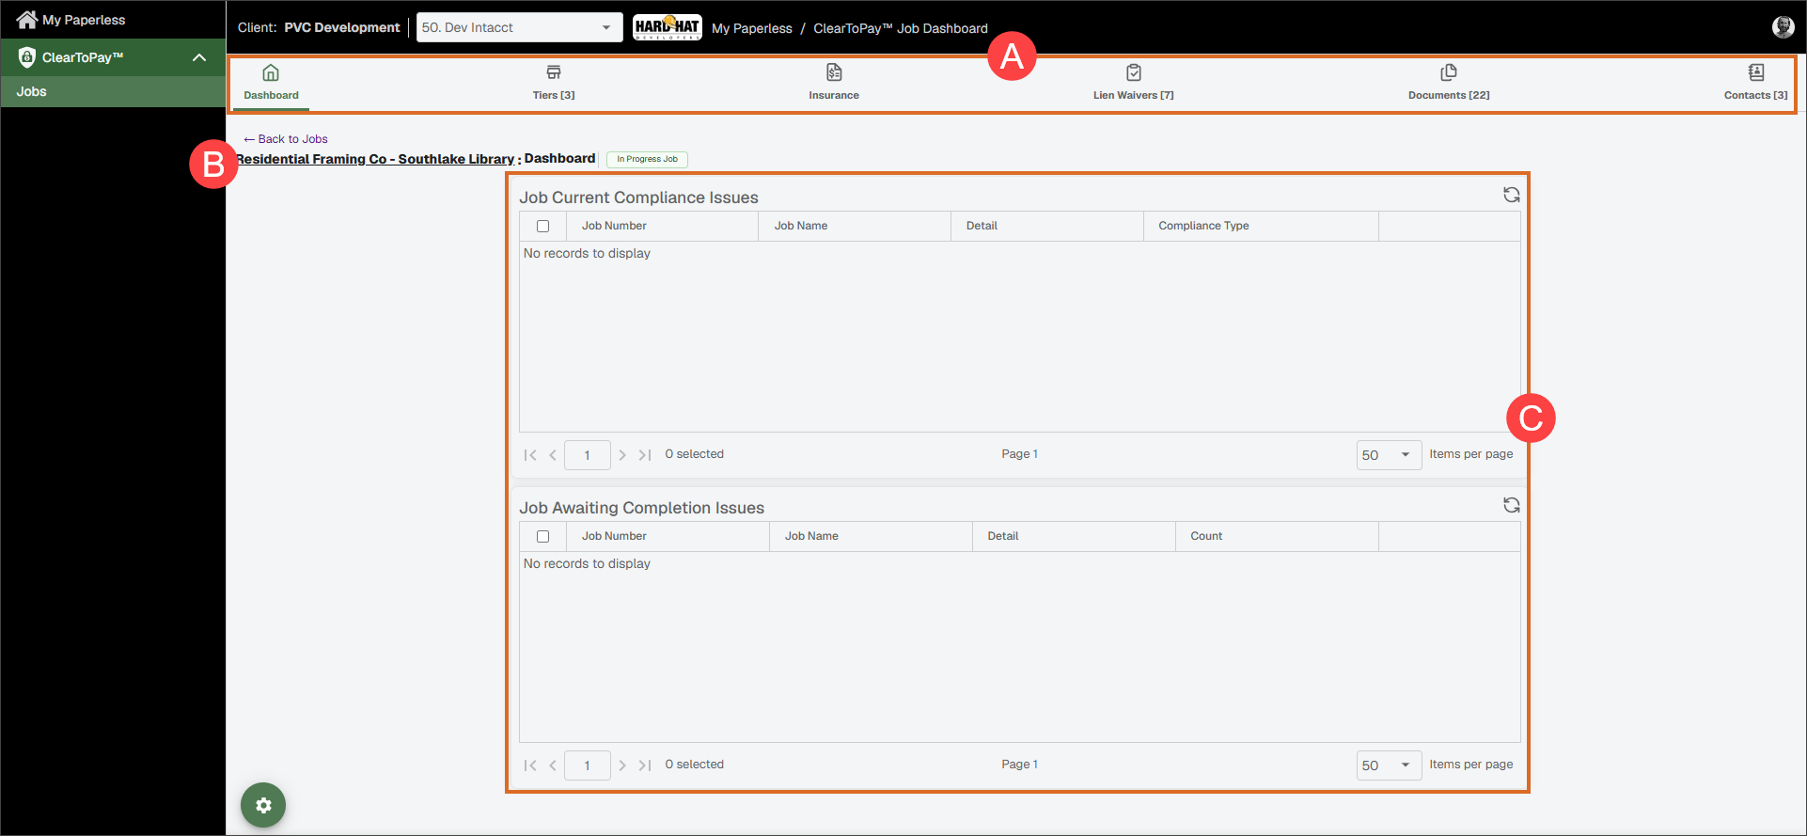Click page number field in Compliance Issues grid

coord(588,455)
